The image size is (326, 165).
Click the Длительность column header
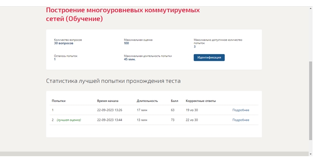(x=147, y=101)
